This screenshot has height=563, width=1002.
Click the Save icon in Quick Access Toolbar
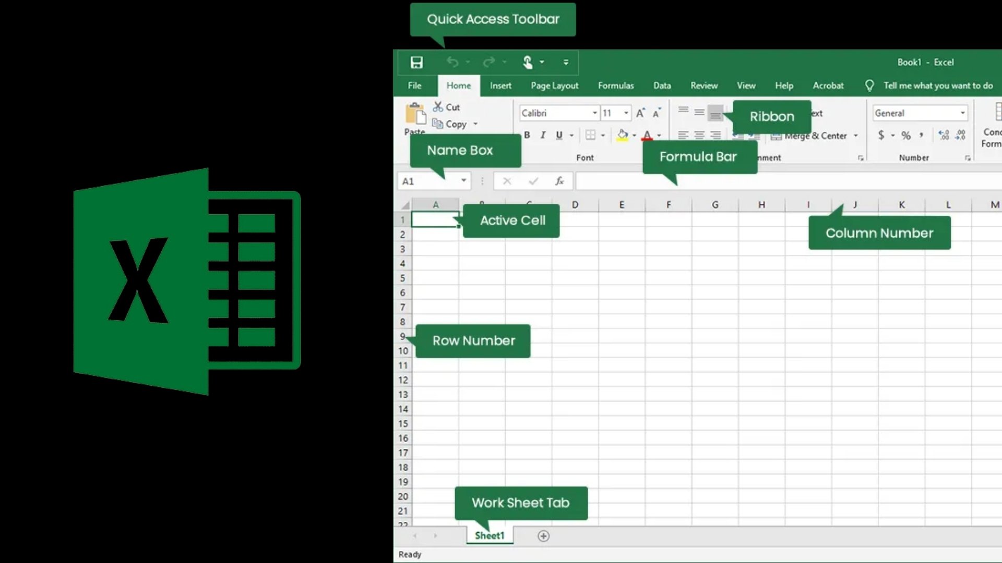(x=416, y=63)
